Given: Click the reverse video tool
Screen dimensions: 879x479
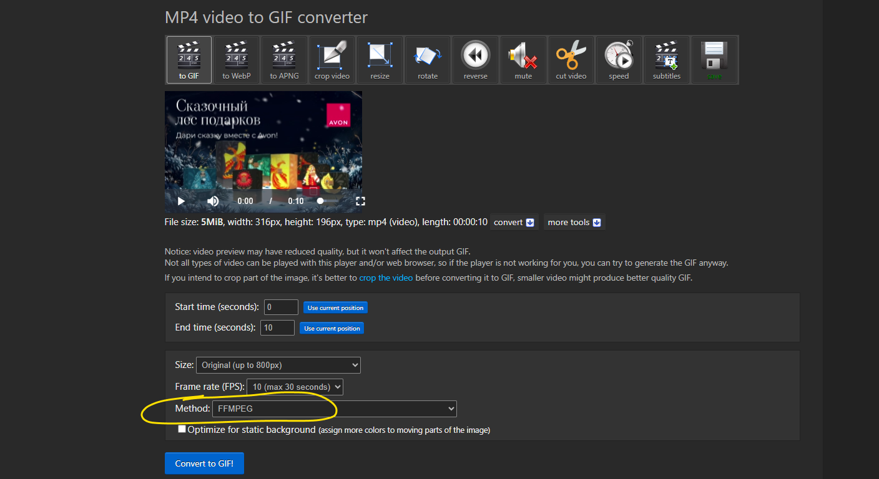Looking at the screenshot, I should coord(475,60).
